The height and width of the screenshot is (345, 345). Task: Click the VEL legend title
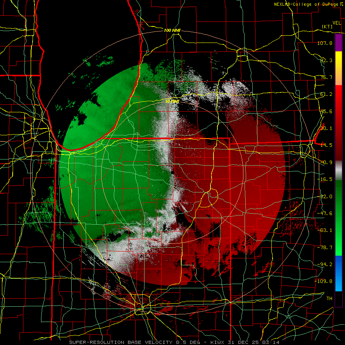coord(337,23)
